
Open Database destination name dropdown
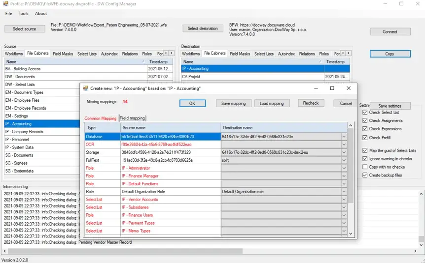point(344,137)
